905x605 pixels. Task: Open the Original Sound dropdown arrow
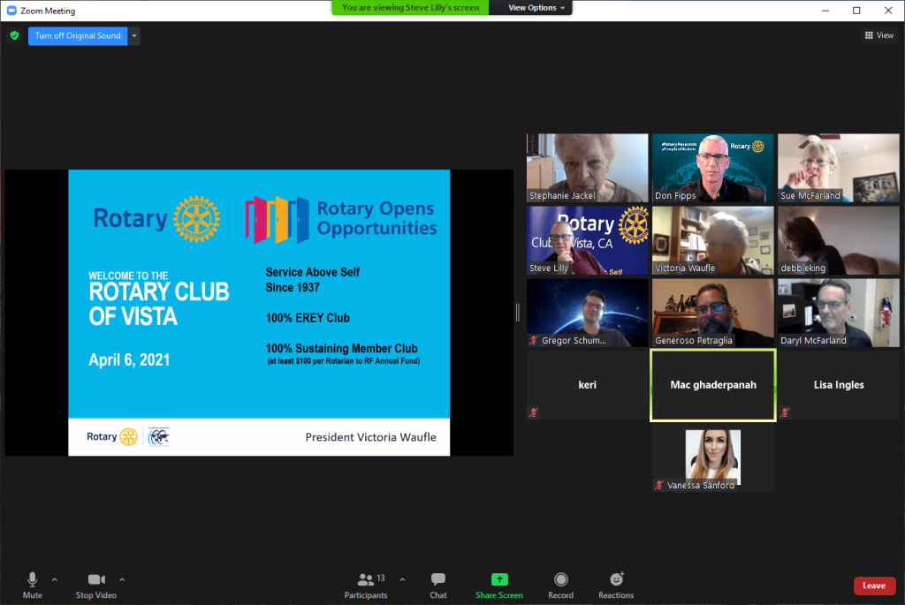coord(133,36)
